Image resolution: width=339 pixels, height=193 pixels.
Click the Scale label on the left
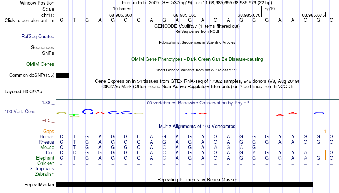pos(49,9)
